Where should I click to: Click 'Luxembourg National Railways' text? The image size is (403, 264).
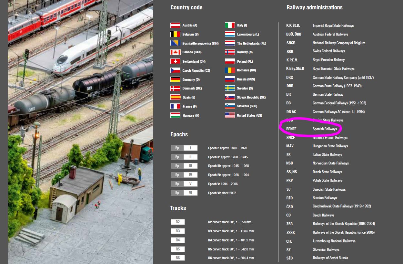pyautogui.click(x=334, y=241)
